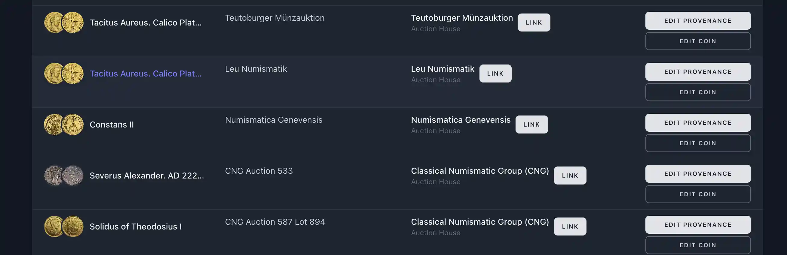View the silver Severus Alexander coin thumbnail

(x=63, y=175)
